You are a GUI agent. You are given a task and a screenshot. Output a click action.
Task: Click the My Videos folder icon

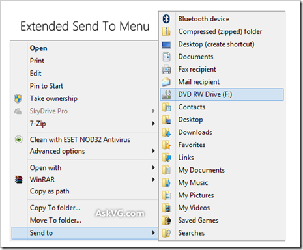[167, 208]
